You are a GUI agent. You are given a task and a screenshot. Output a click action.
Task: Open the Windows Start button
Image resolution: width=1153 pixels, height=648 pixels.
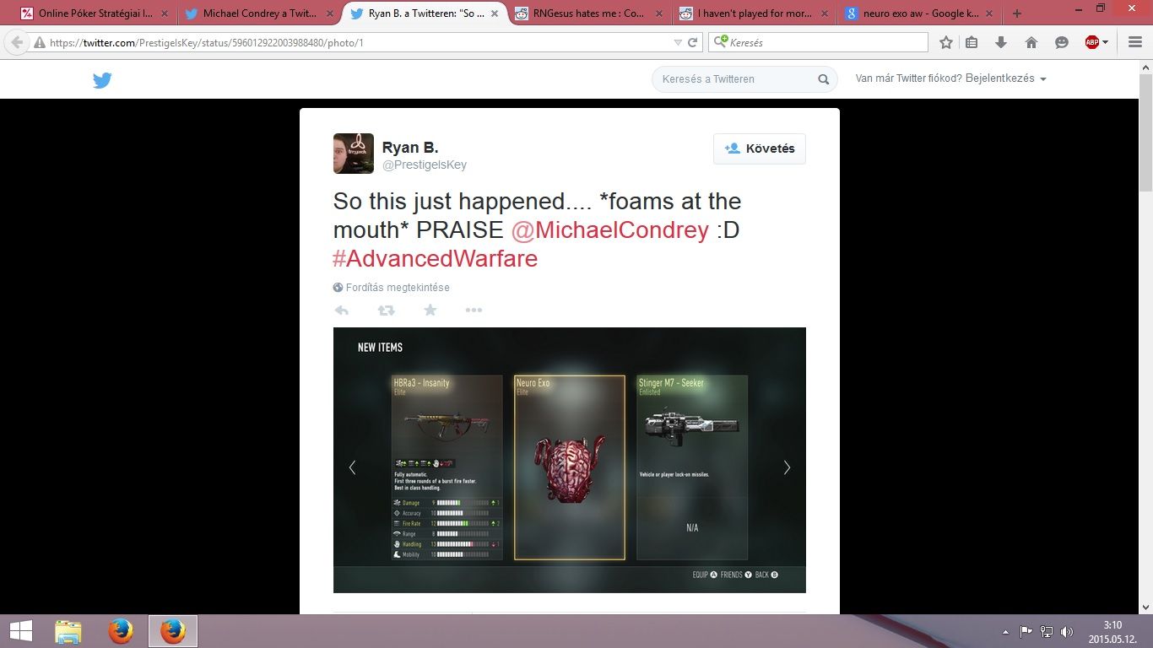coord(21,631)
